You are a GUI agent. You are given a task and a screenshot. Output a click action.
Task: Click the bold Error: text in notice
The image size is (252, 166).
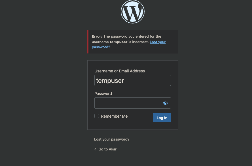97,36
